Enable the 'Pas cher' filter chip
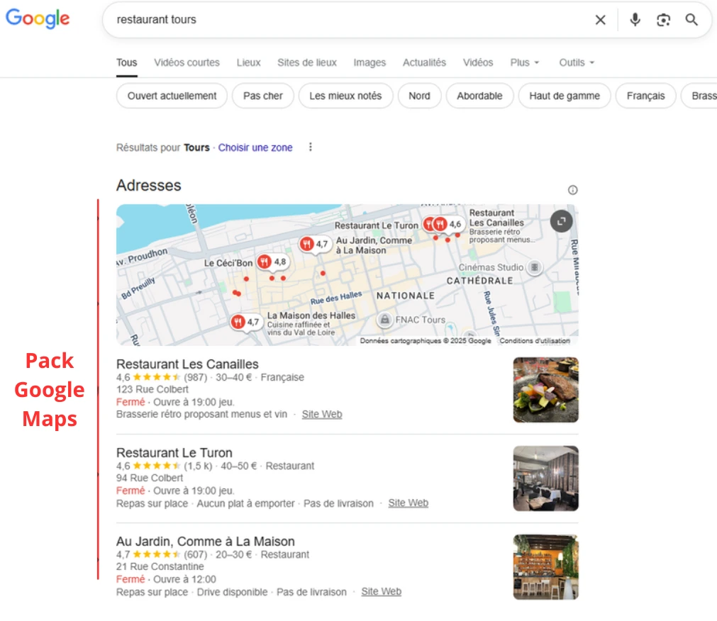Viewport: 717px width, 621px height. point(262,96)
